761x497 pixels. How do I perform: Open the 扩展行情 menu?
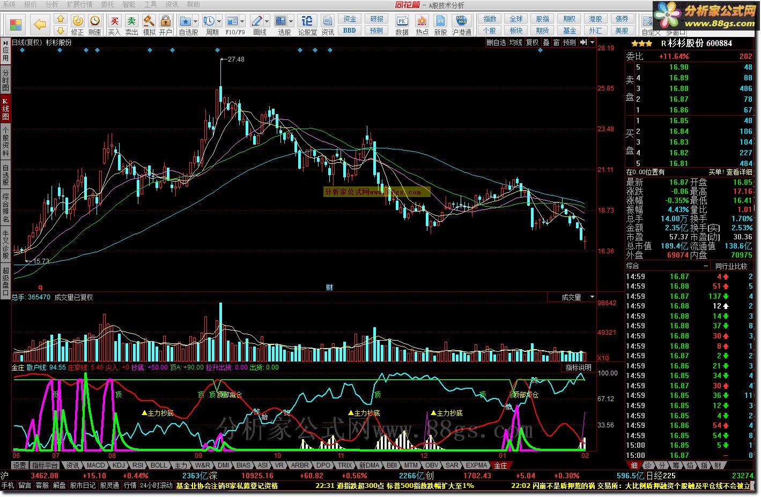coord(79,4)
